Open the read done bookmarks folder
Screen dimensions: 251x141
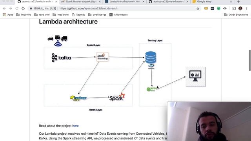[x=60, y=15]
